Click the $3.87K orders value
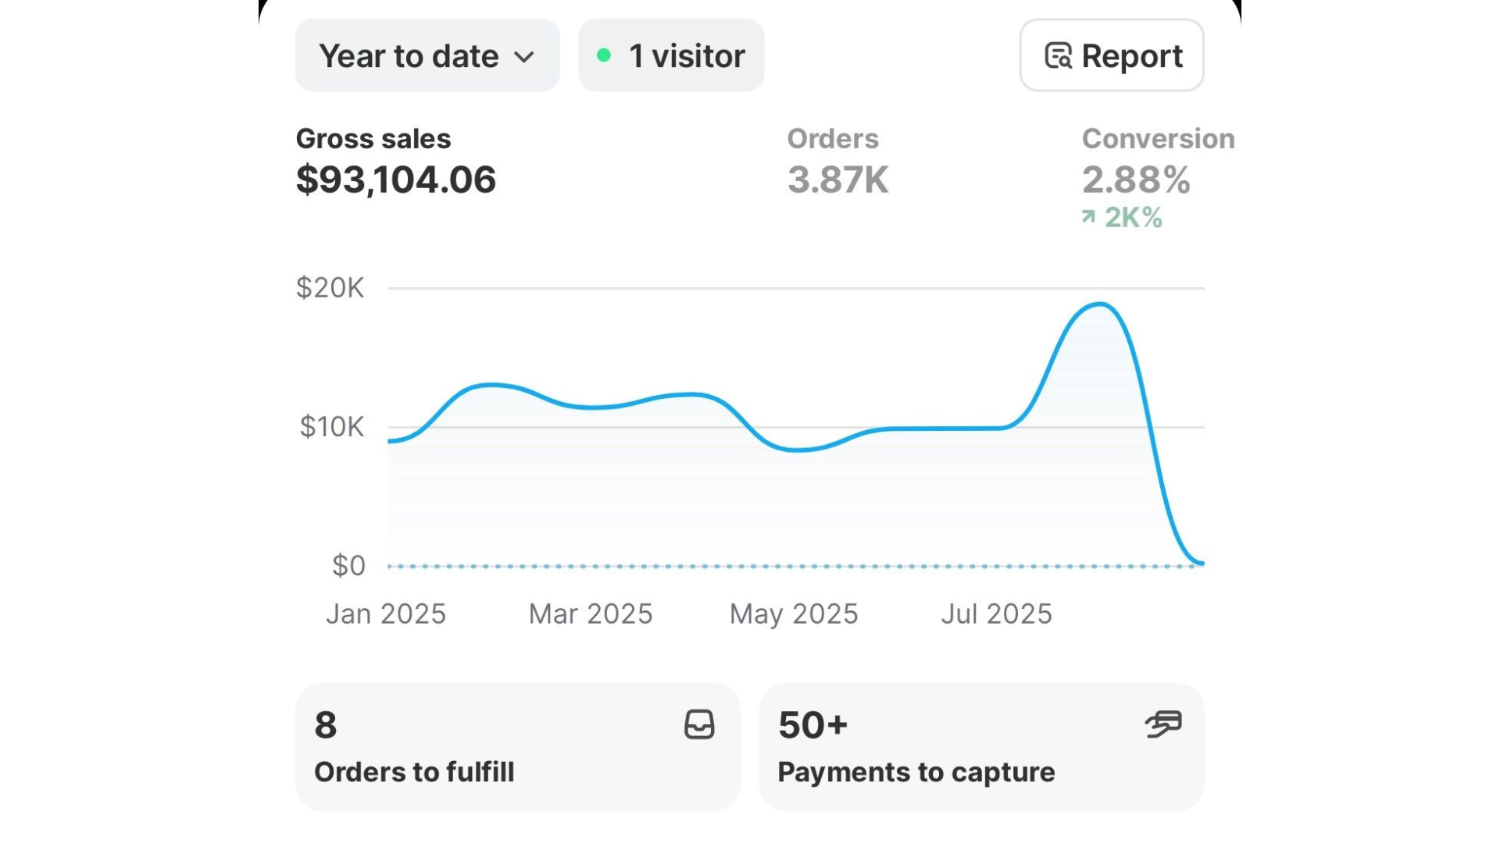1500x843 pixels. pyautogui.click(x=837, y=180)
